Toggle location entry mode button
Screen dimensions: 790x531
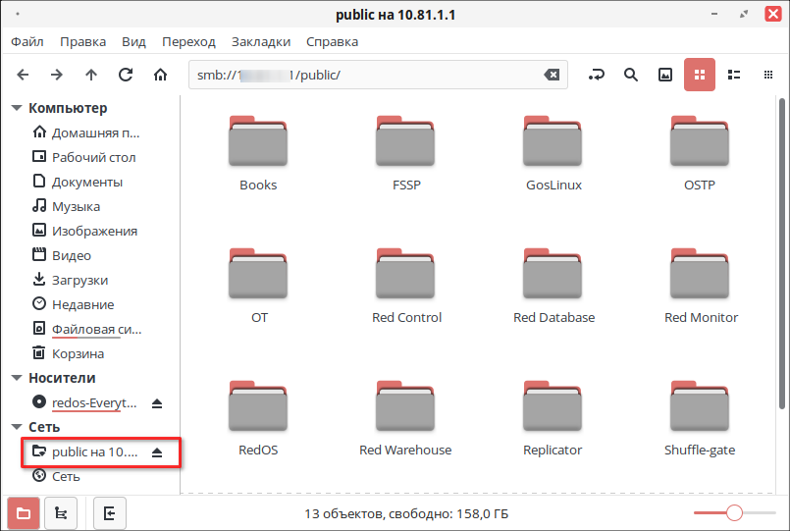pos(597,75)
